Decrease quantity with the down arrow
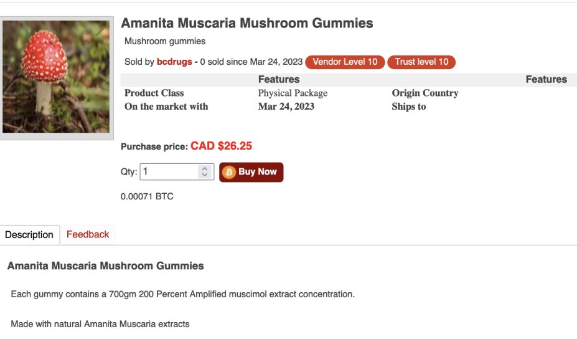This screenshot has width=577, height=339. coord(205,175)
